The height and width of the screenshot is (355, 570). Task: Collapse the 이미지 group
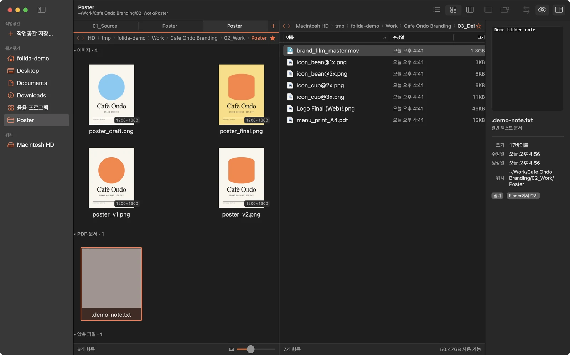click(75, 51)
